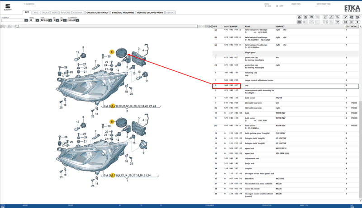The width and height of the screenshot is (362, 208).
Task: Click the Part Number column header
Action: tap(231, 27)
